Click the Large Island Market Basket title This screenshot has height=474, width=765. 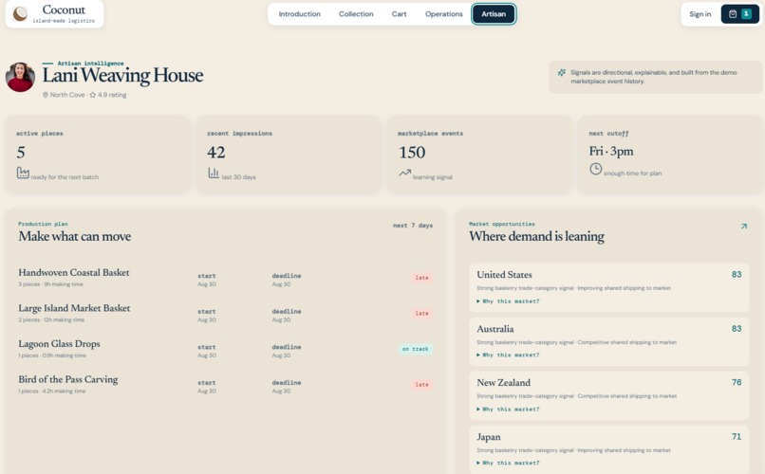tap(74, 308)
